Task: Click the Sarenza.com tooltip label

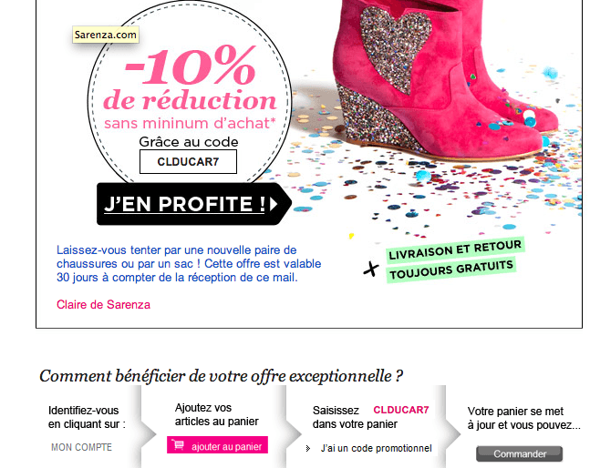Action: [106, 35]
